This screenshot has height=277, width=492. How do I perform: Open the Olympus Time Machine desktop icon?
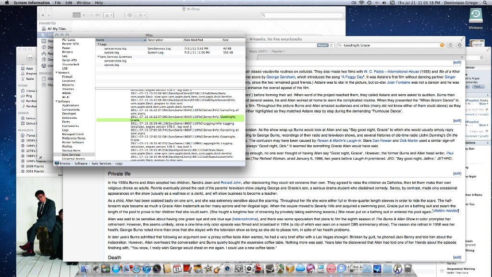click(x=476, y=16)
